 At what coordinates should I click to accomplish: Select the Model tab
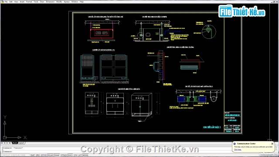pos(15,143)
